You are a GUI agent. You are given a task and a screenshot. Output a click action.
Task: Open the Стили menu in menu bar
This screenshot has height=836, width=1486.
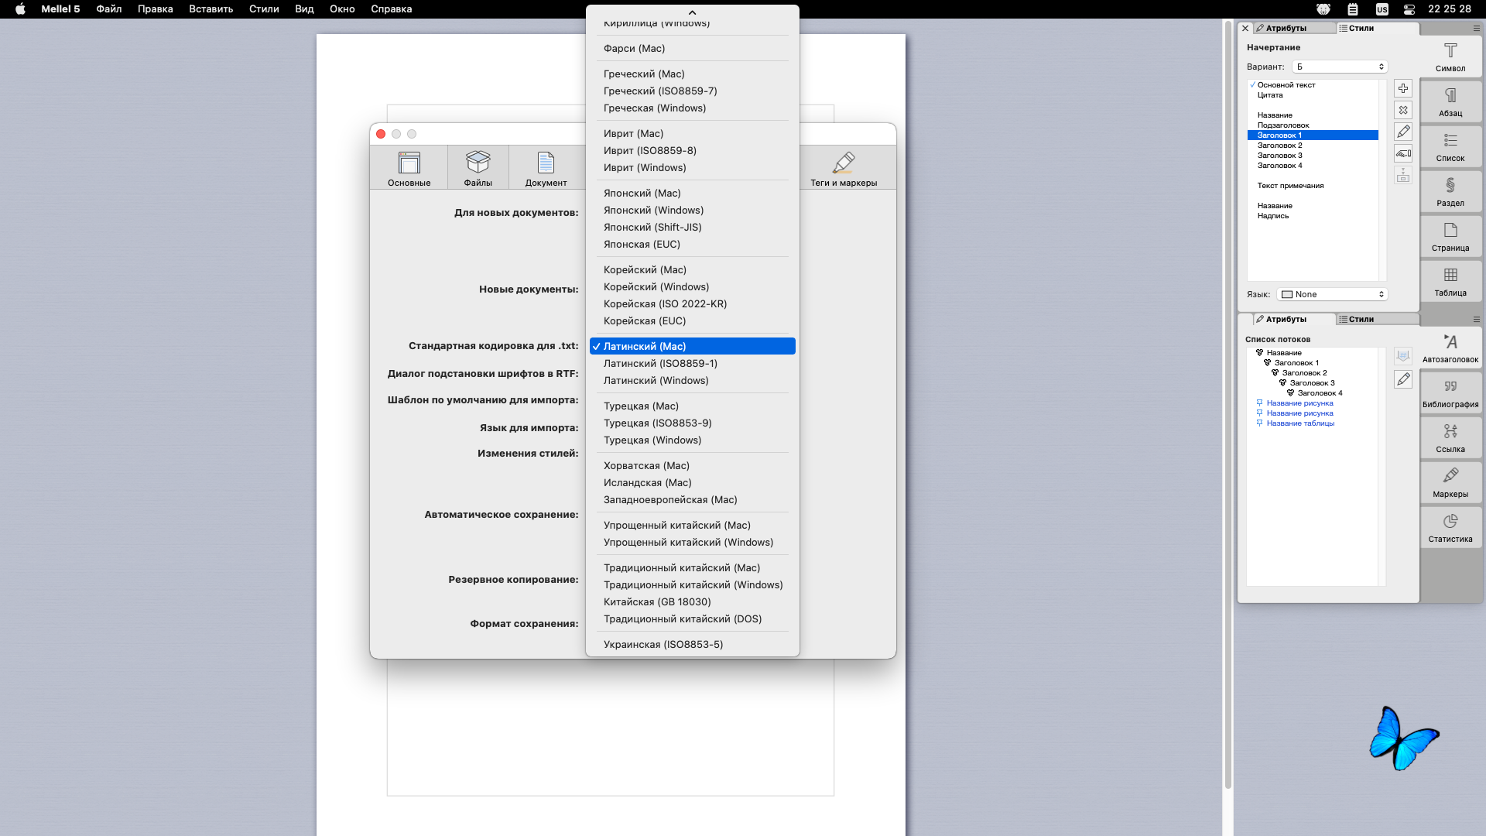click(x=264, y=9)
